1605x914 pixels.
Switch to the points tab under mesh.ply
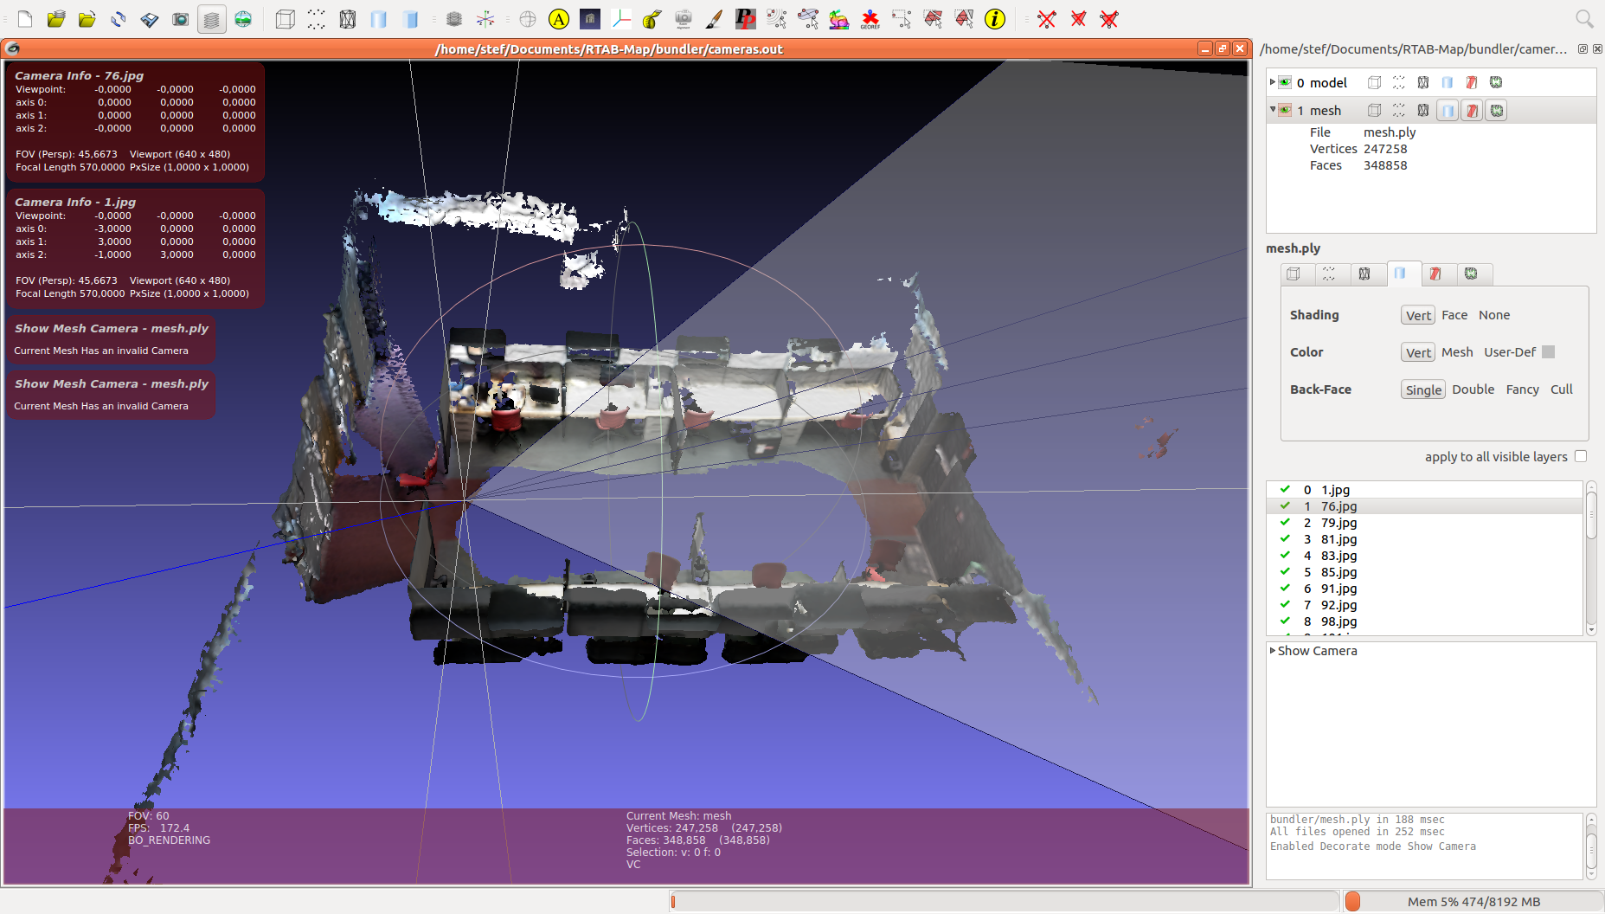coord(1329,274)
